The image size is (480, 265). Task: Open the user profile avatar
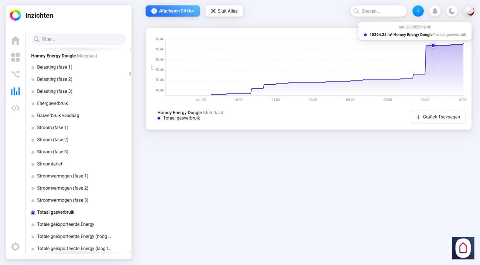(x=469, y=11)
